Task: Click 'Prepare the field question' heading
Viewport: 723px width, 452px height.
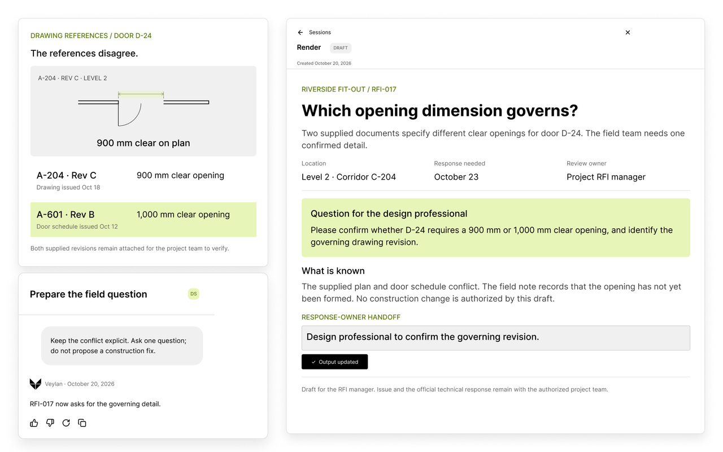Action: (89, 294)
